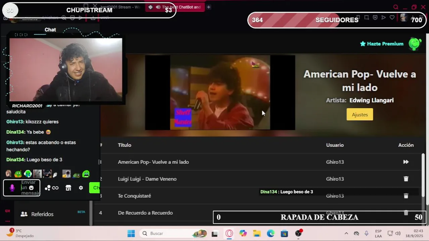Open the Windows Start menu
Viewport: 429px width, 241px height.
click(x=131, y=233)
